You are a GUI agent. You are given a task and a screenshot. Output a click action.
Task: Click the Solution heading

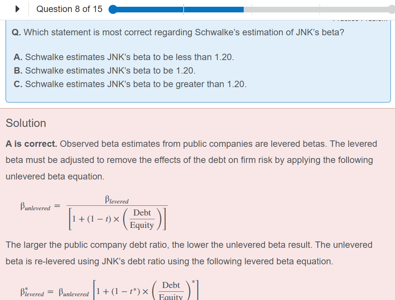point(26,123)
